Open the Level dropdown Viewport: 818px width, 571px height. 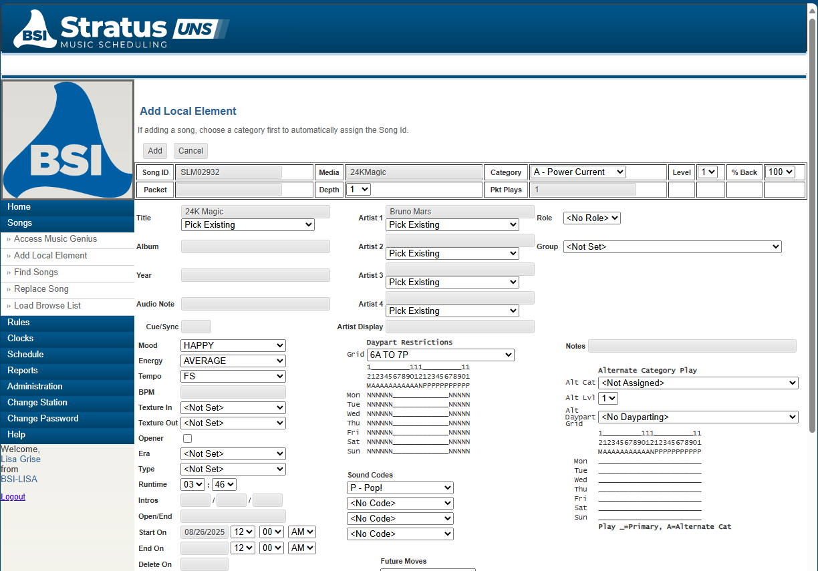[x=707, y=172]
